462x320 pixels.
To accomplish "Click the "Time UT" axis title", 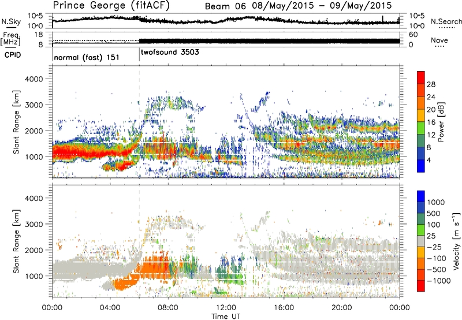I will tap(226, 317).
